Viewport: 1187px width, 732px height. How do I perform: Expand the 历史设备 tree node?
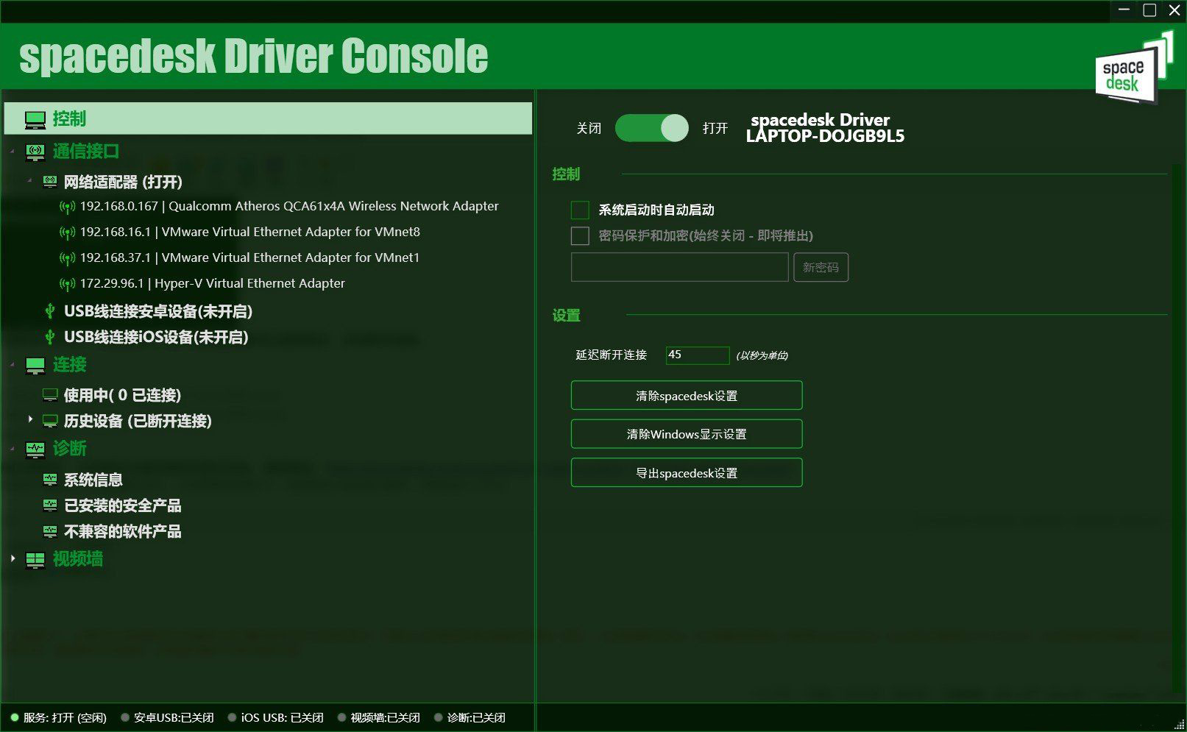coord(30,419)
